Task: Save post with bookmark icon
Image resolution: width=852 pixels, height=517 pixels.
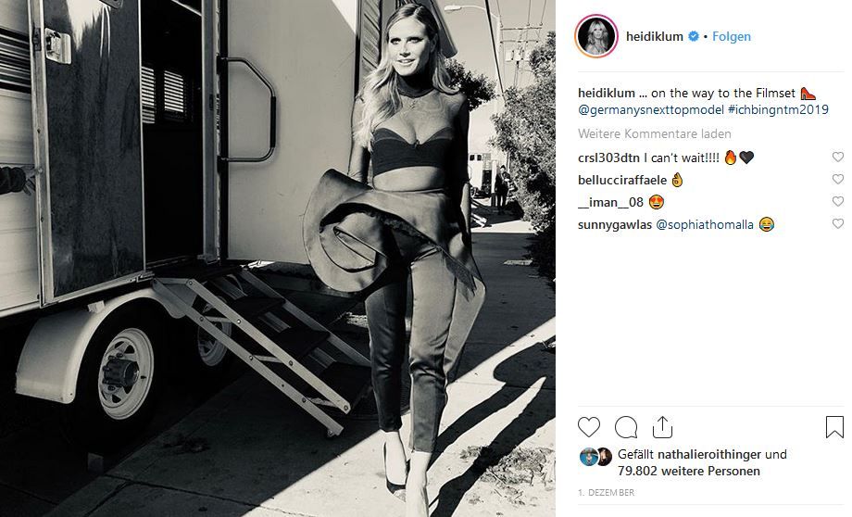Action: [834, 427]
